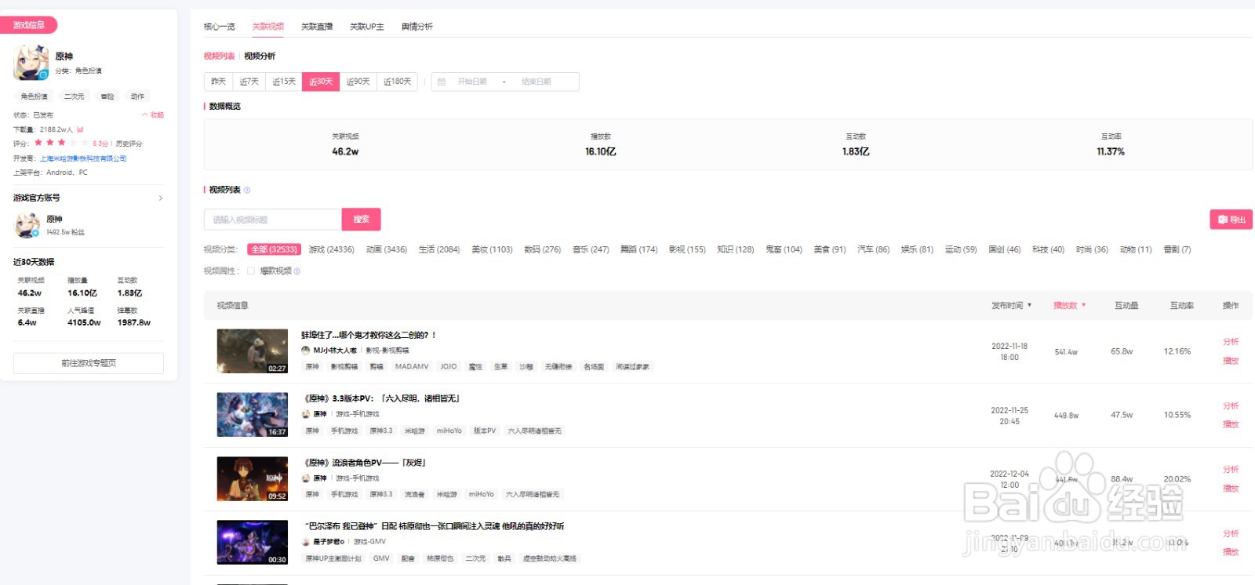Screen dimensions: 1255x585
Task: Sort the list by the 发布时间 column
Action: click(x=1011, y=306)
